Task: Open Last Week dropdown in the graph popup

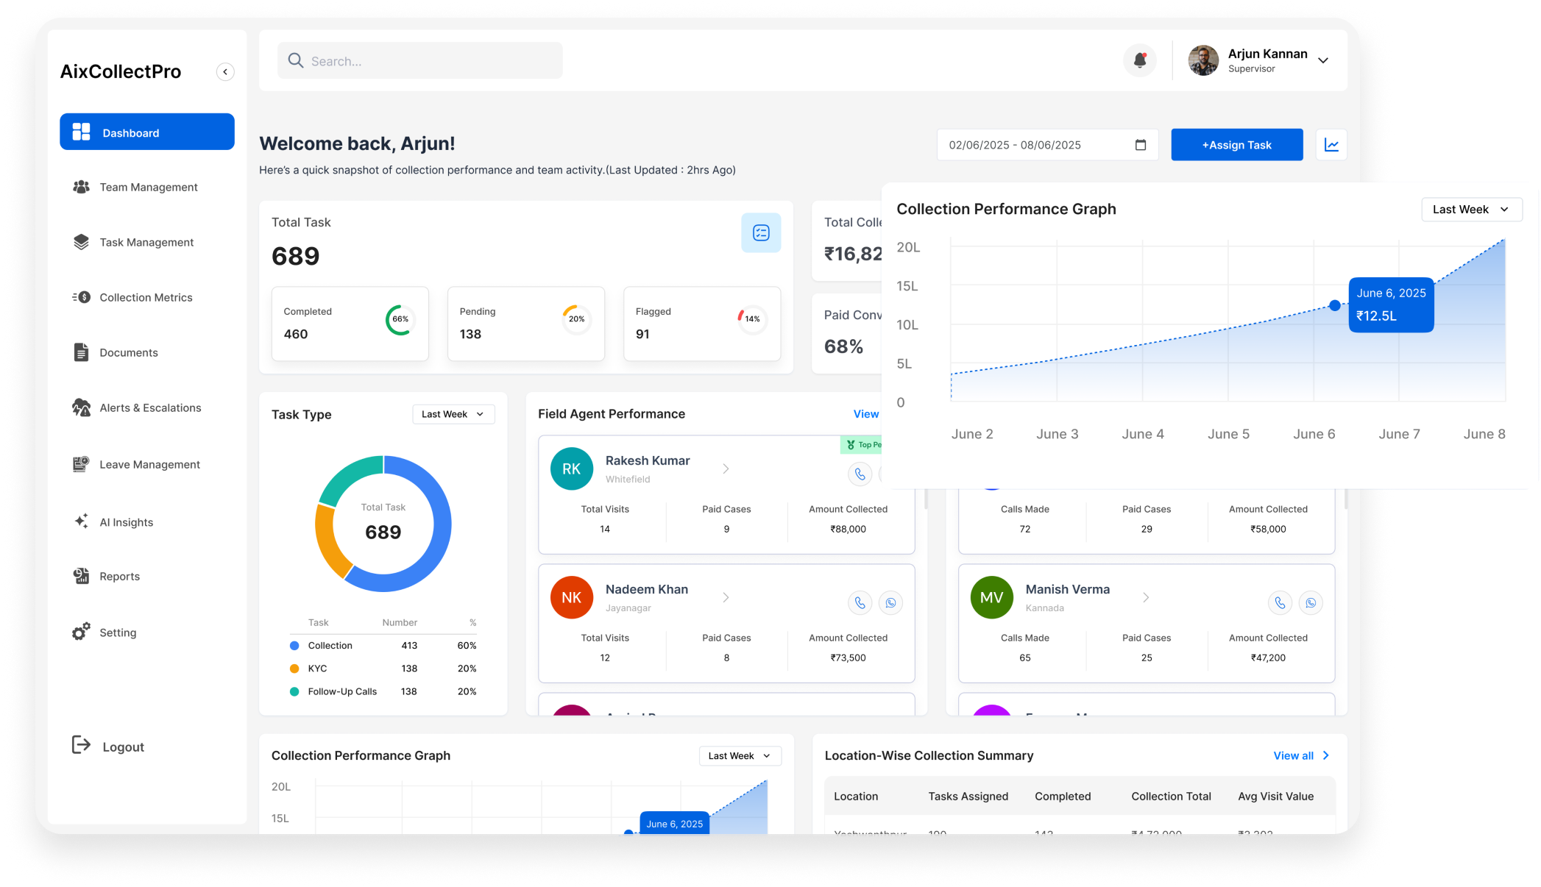Action: [x=1472, y=210]
